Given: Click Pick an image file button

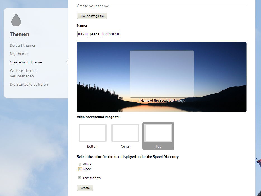Looking at the screenshot, I should (92, 16).
